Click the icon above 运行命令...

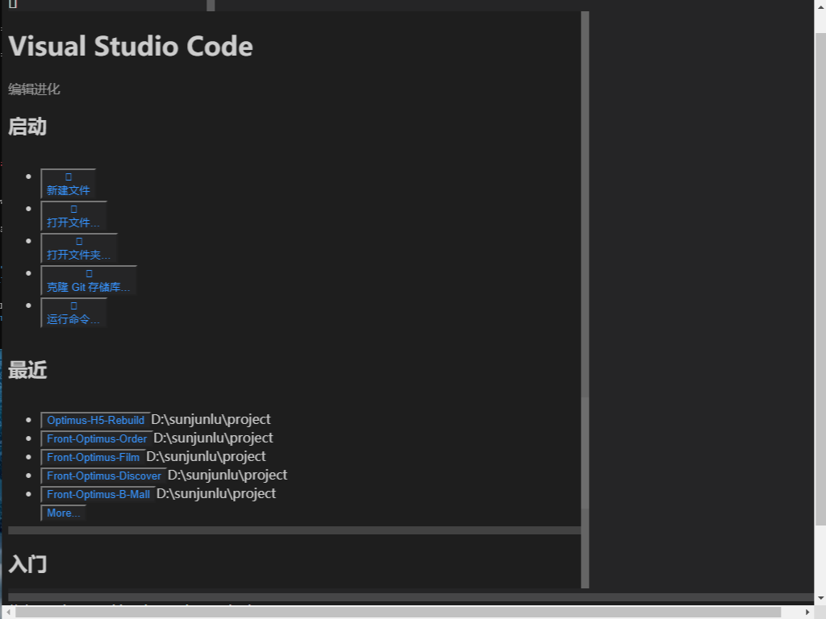73,305
